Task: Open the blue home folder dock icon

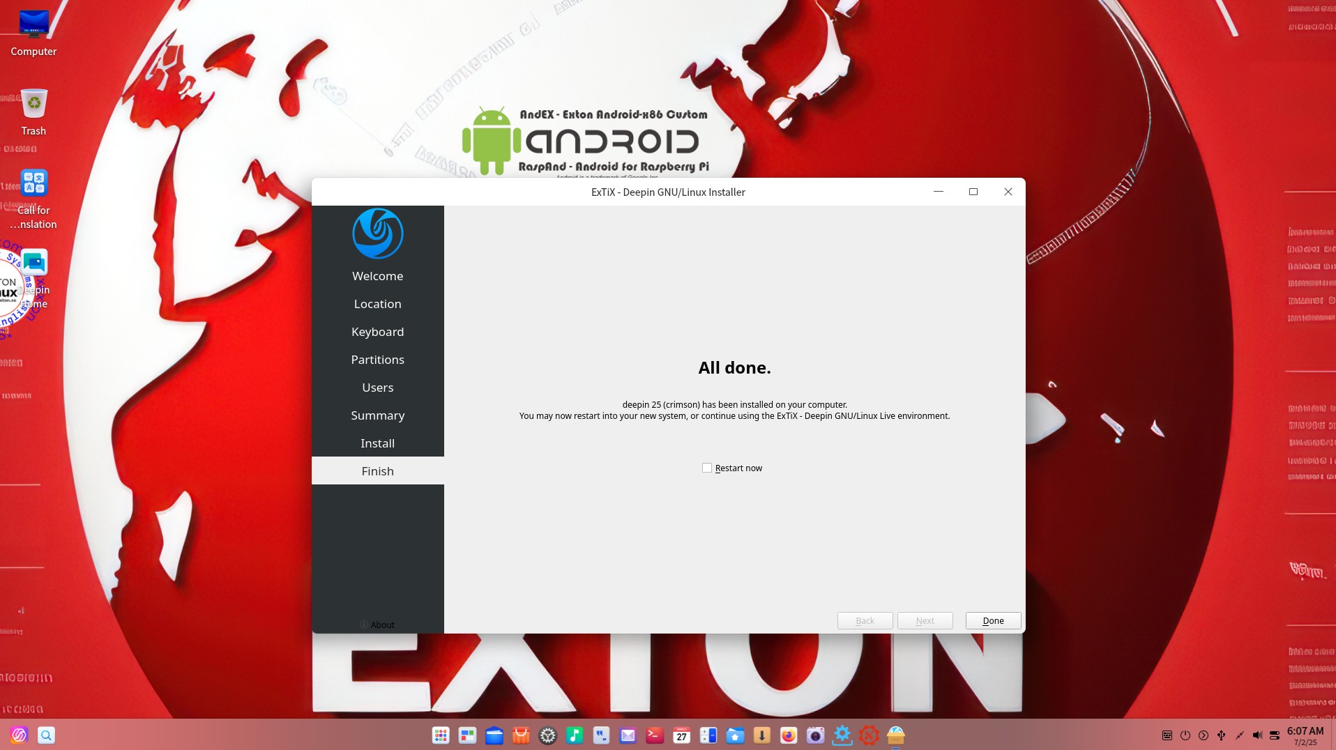Action: coord(735,735)
